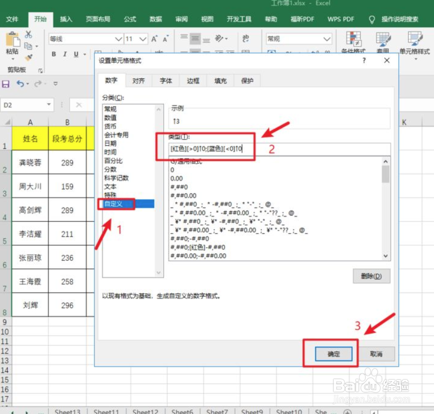
Task: Choose format #,##0;[红色]-#,##0 from list
Action: click(198, 247)
